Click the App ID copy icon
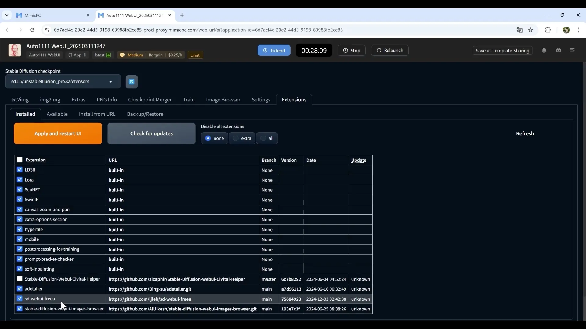Viewport: 586px width, 329px height. tap(70, 55)
